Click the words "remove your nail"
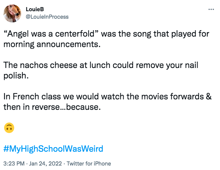The height and width of the screenshot is (170, 220). [167, 65]
